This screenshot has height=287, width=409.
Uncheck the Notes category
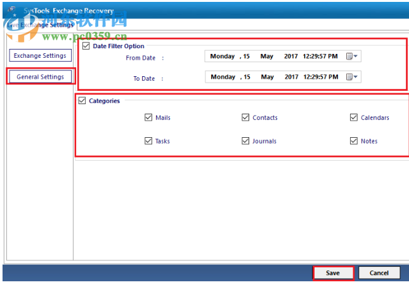354,141
